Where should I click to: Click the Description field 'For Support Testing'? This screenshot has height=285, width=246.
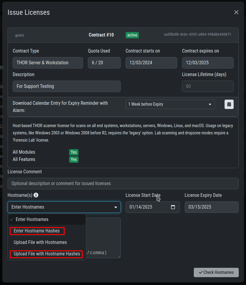coord(66,86)
